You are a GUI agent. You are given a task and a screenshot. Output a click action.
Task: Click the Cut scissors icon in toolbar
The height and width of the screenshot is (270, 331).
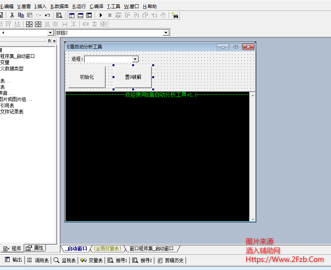pos(12,15)
